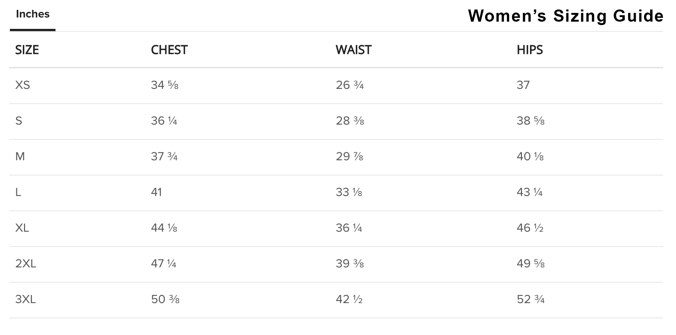Click the WAIST column header

point(354,50)
